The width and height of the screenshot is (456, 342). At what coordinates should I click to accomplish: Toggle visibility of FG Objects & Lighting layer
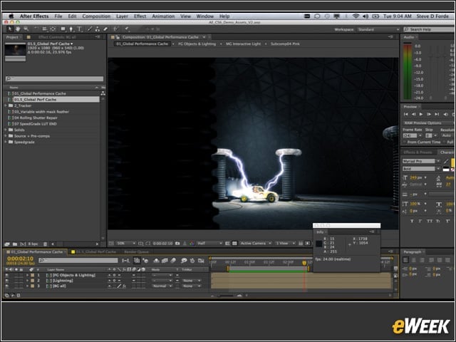pos(6,275)
